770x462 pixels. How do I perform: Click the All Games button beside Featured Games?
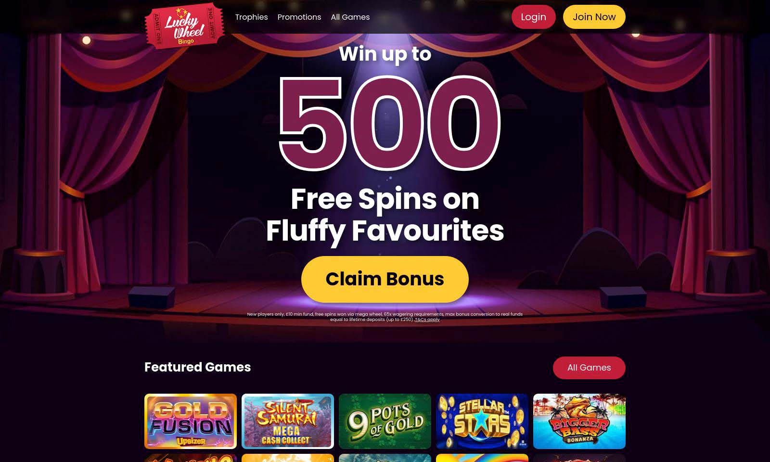(589, 368)
